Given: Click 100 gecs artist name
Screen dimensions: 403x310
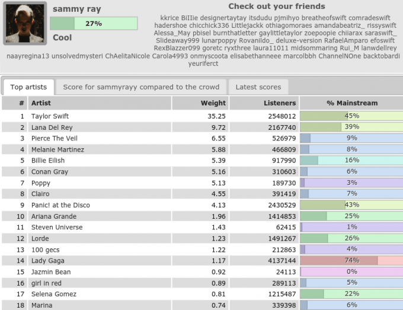Looking at the screenshot, I should pos(45,250).
